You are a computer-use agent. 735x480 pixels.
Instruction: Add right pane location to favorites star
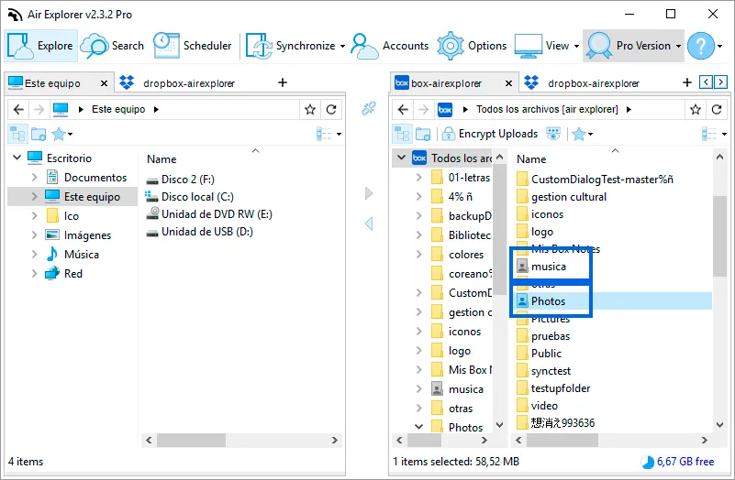click(696, 110)
